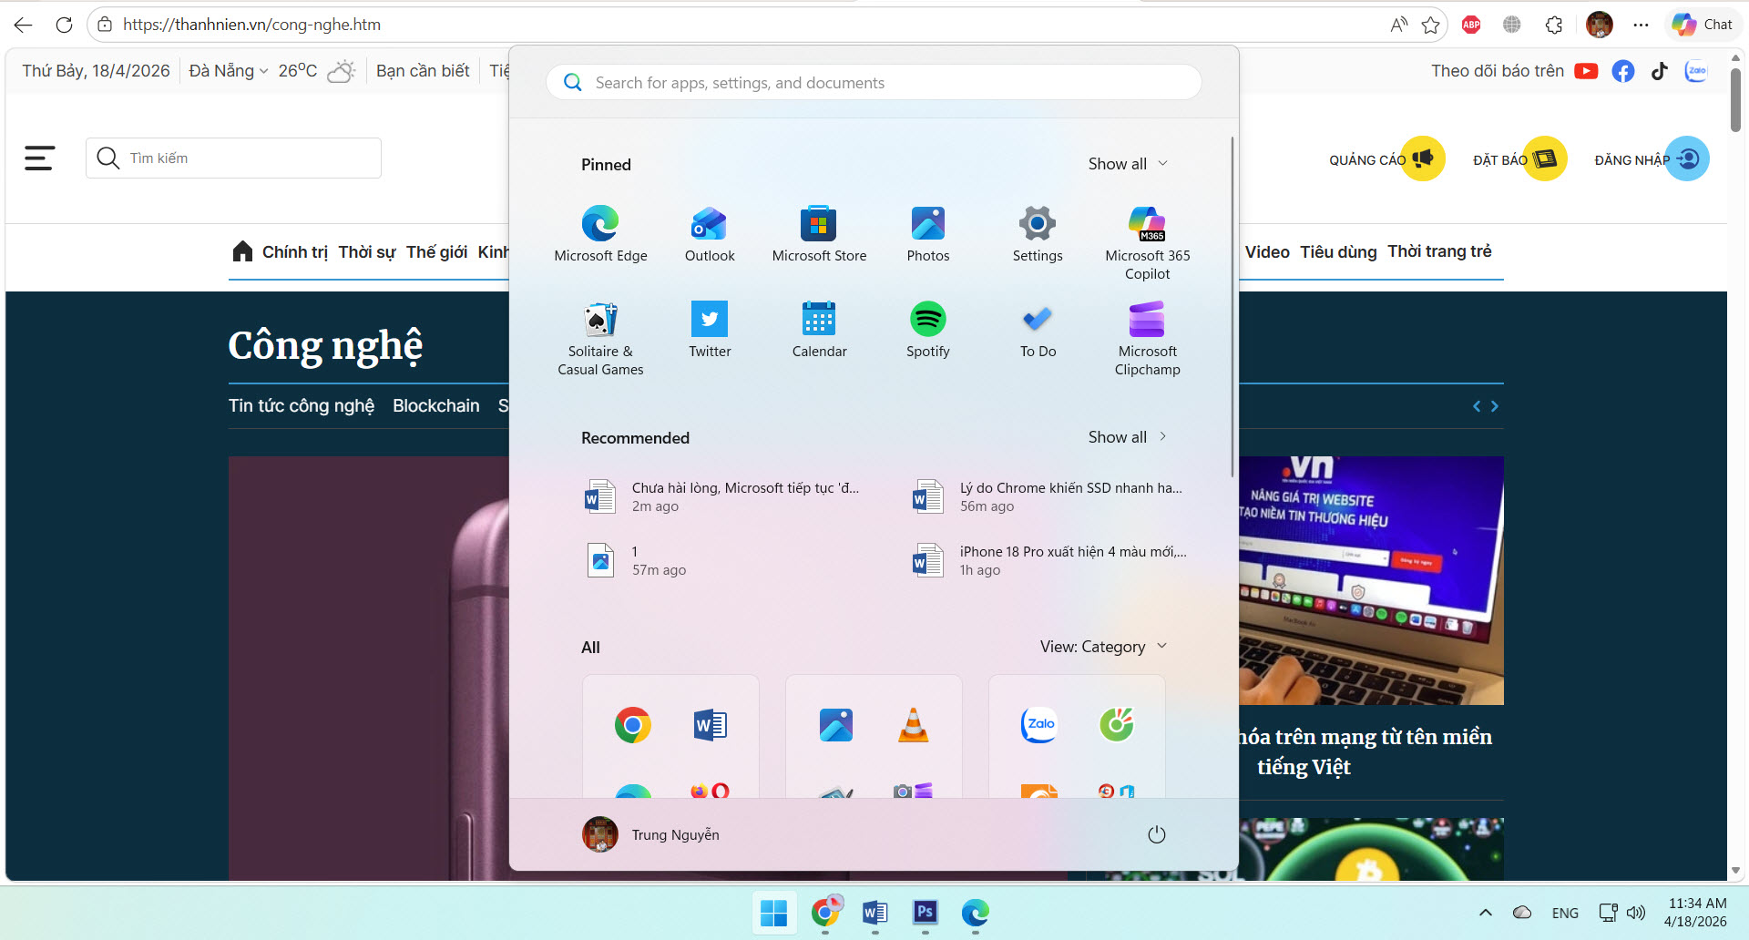Show all pinned apps
Image resolution: width=1749 pixels, height=940 pixels.
pyautogui.click(x=1127, y=164)
